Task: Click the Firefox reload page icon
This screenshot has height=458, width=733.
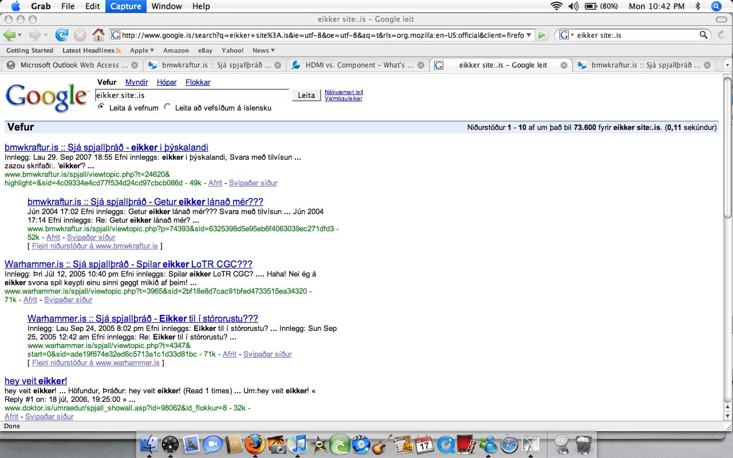Action: pos(61,35)
